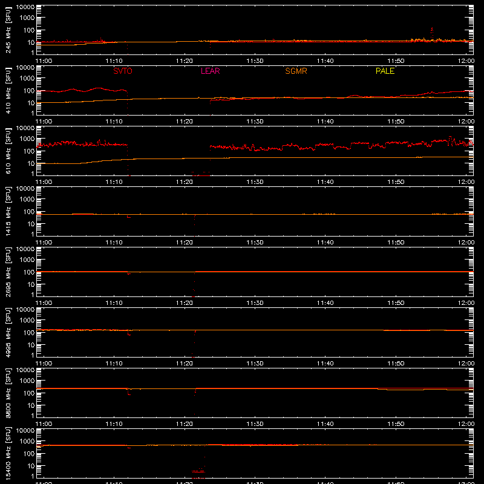Click the 11:30 tick label under the 245 MHz plot
The height and width of the screenshot is (484, 484).
(255, 61)
